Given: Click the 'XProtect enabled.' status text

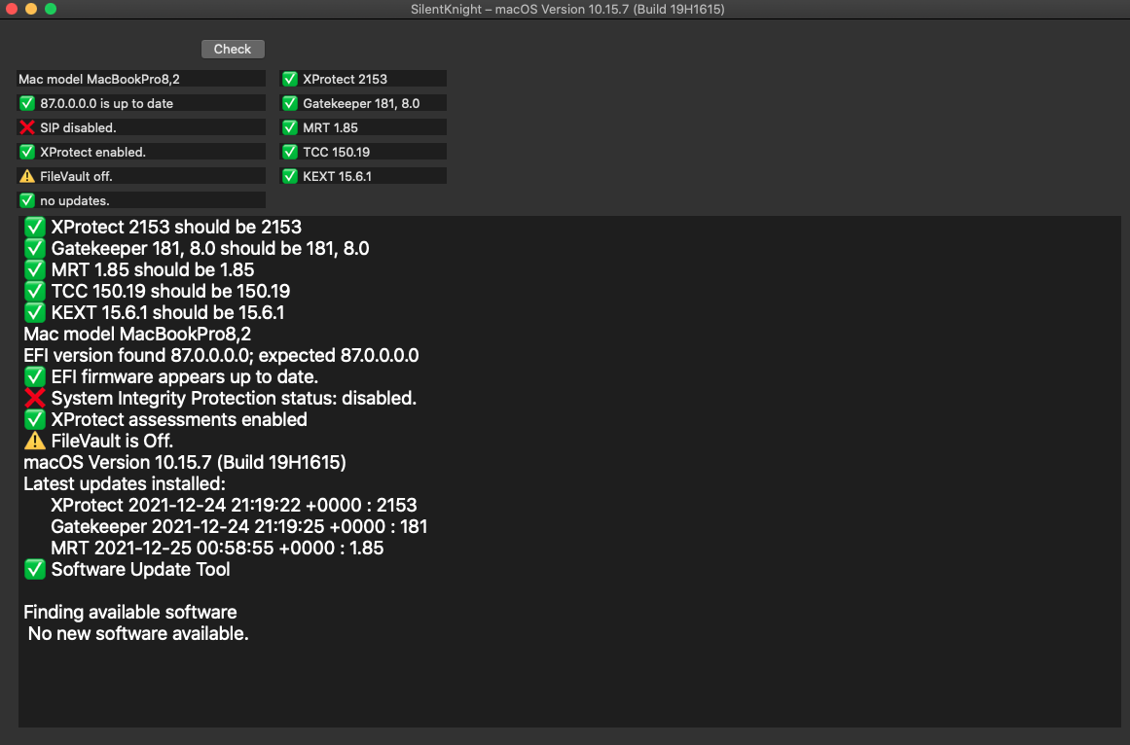Looking at the screenshot, I should 93,152.
